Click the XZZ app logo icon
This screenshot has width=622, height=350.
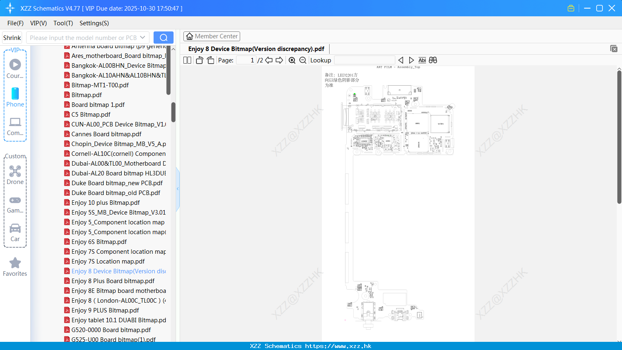coord(10,8)
